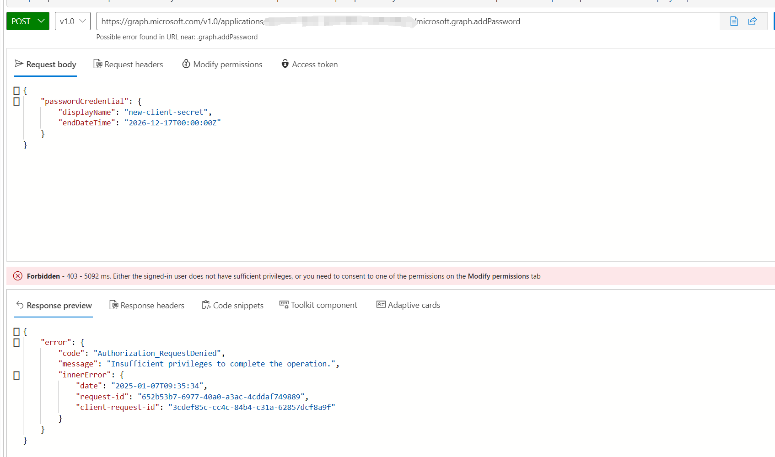Click the endDateTime value in request body
The width and height of the screenshot is (775, 457).
point(172,123)
